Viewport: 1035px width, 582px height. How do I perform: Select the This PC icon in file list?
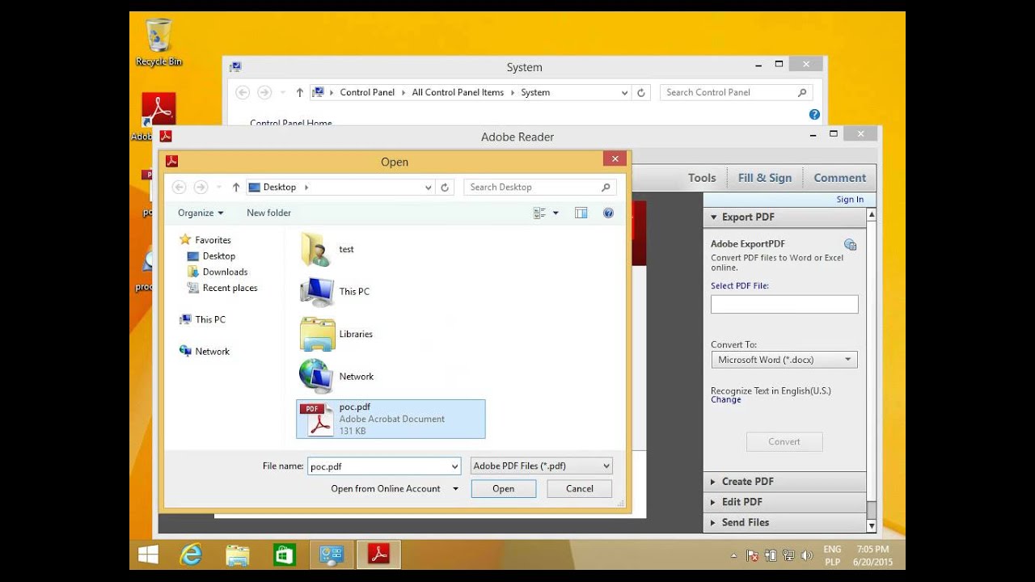coord(316,292)
